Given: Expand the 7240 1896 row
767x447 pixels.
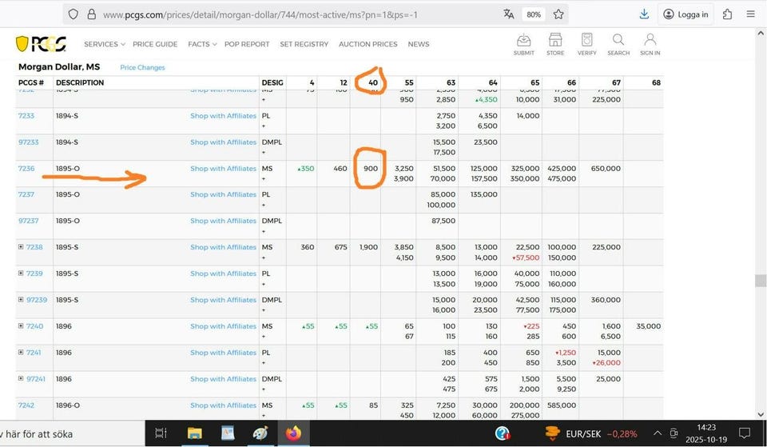Looking at the screenshot, I should click(21, 326).
